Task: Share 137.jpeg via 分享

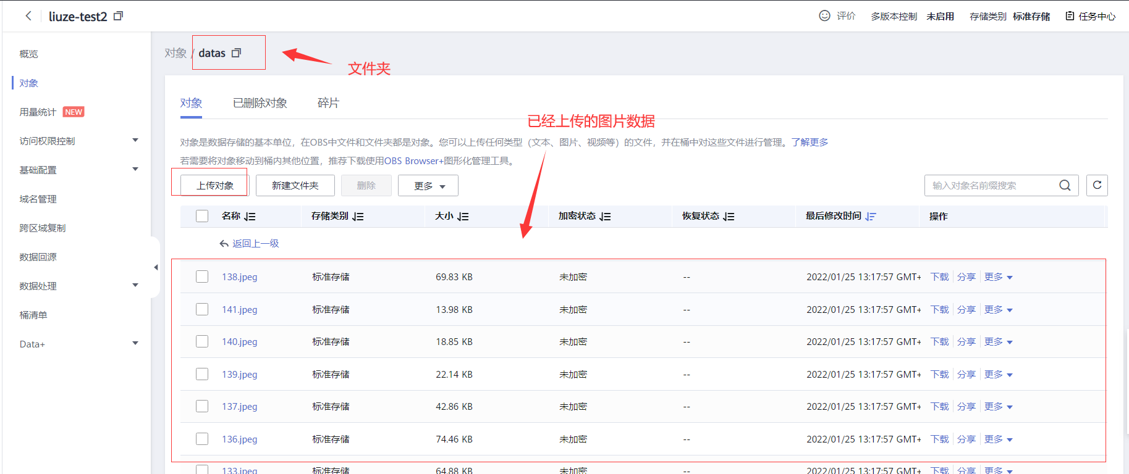Action: pos(966,407)
